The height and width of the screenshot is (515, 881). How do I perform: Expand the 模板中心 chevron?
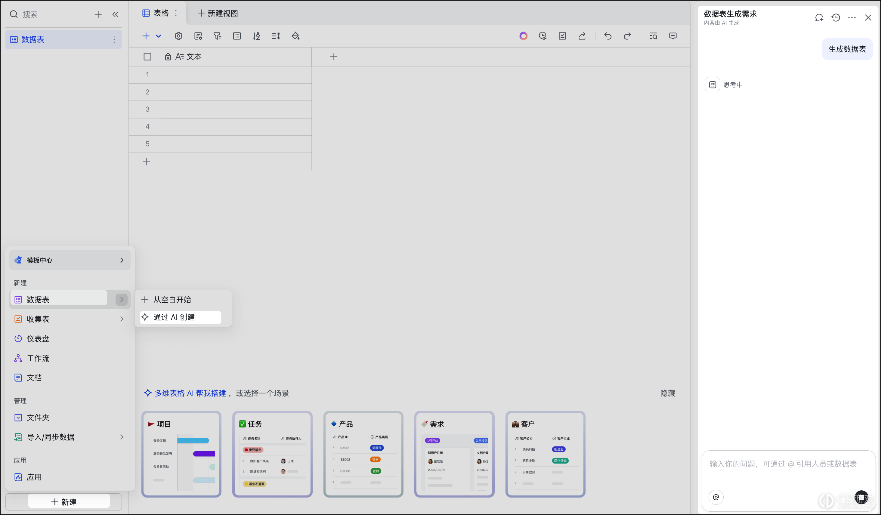(122, 260)
